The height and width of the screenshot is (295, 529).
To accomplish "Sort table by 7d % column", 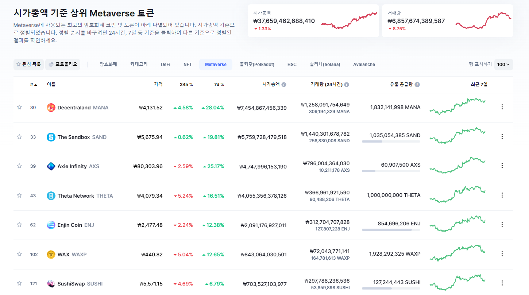I will 219,85.
